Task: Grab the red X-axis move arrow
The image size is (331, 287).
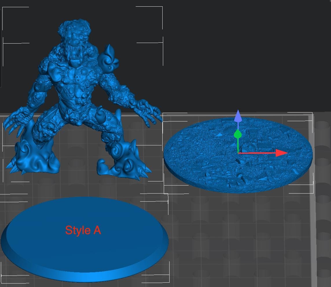Action: coord(282,153)
